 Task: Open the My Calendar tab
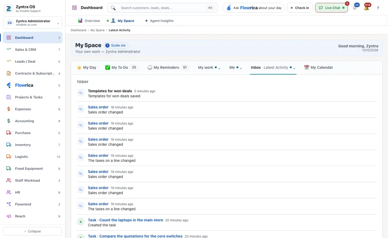tap(318, 68)
